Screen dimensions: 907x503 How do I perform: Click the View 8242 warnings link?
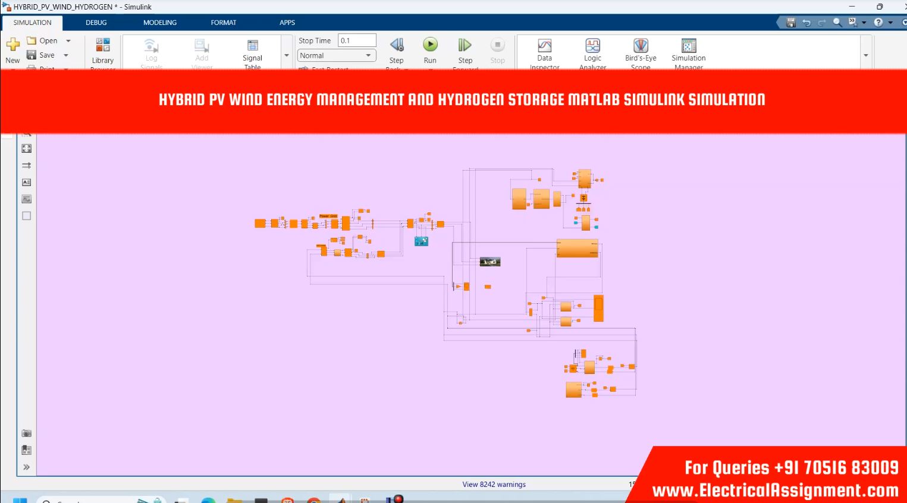[x=494, y=485]
